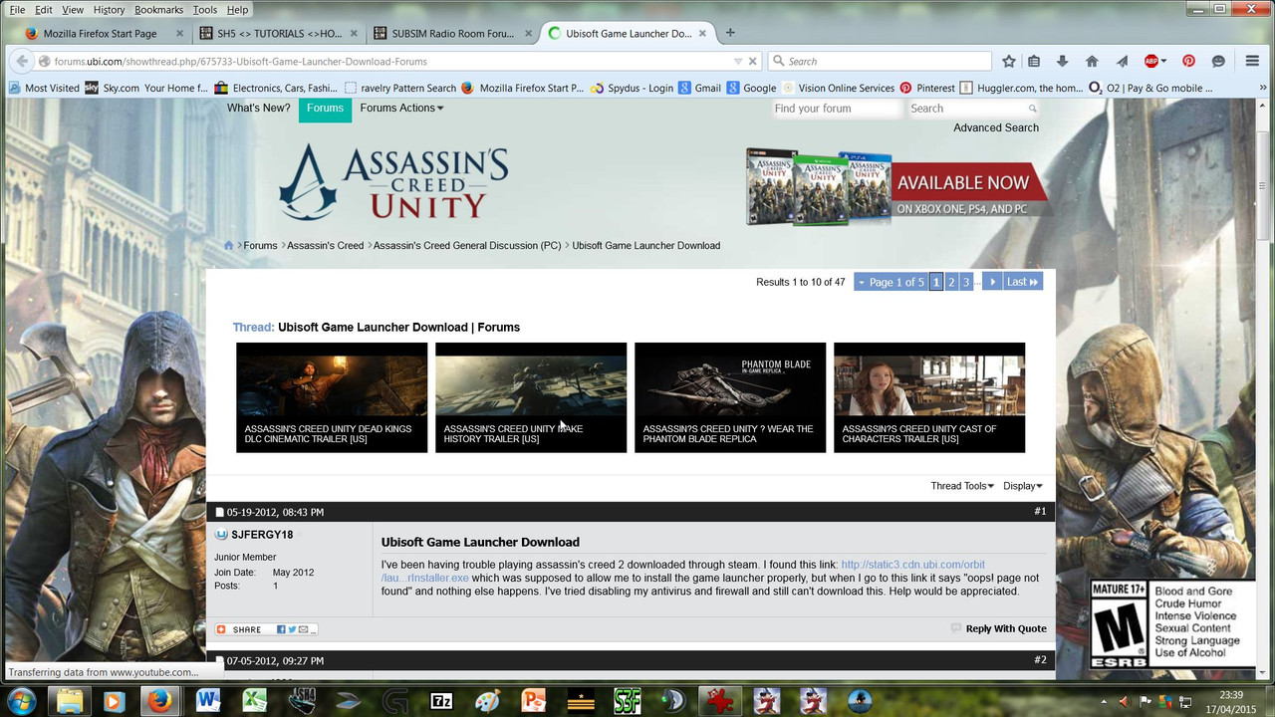This screenshot has height=717, width=1275.
Task: Click the Pinterest toolbar icon
Action: click(x=1188, y=61)
